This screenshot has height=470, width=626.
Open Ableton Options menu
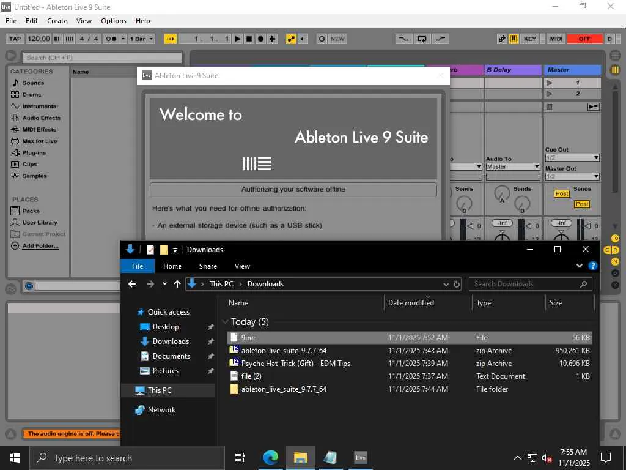(113, 21)
